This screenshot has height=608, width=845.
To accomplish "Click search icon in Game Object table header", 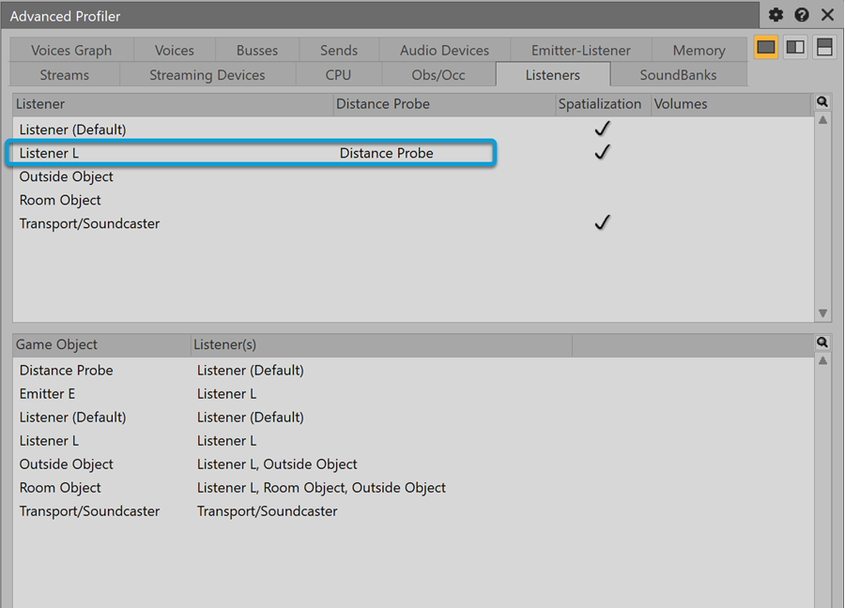I will [x=822, y=343].
